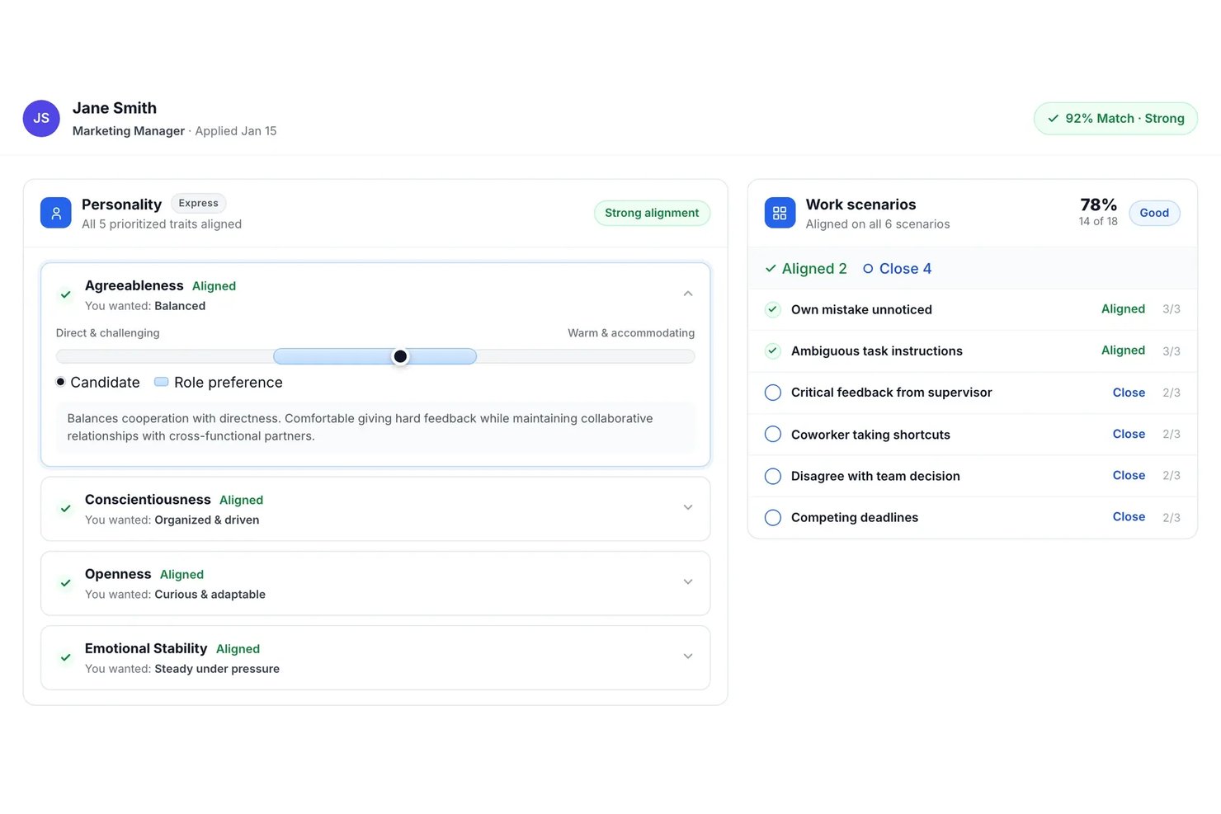Open the Critical feedback from supervisor scenario

tap(972, 393)
